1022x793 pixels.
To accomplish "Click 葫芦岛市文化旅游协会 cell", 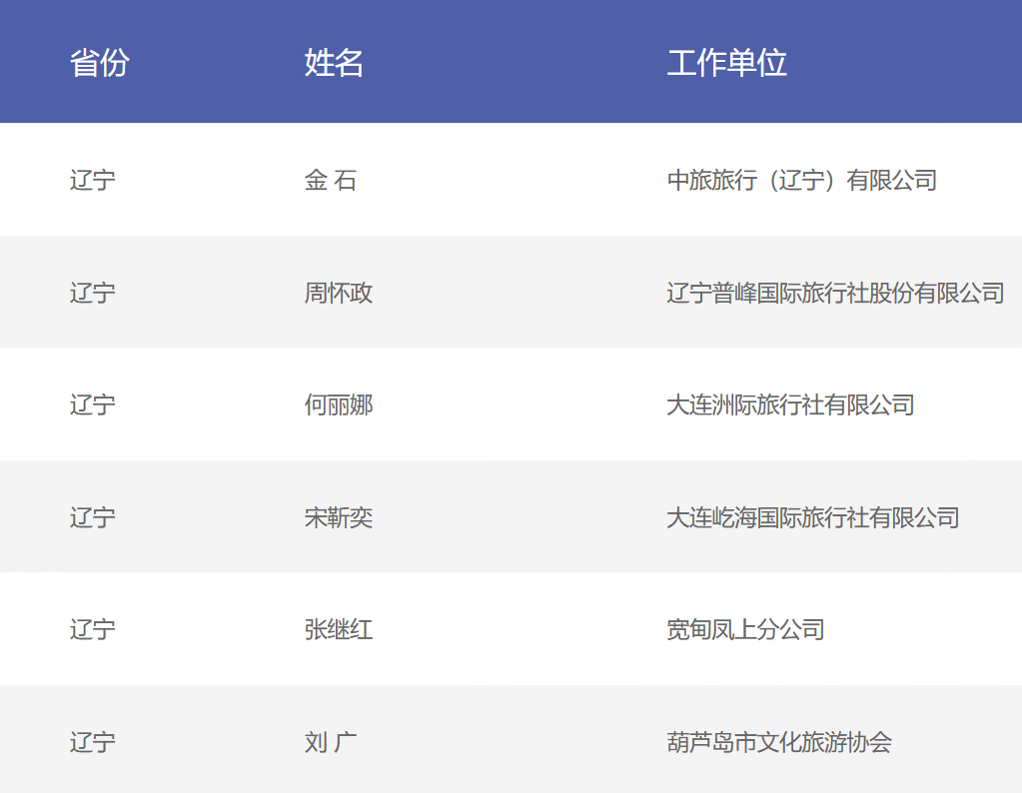I will (779, 742).
